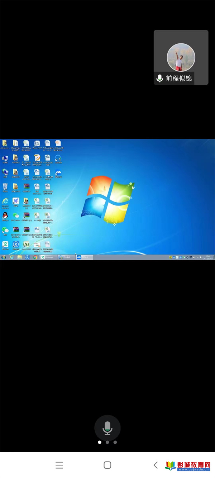Open the Excel 2007 desktop shortcut
This screenshot has width=215, height=478.
(26, 245)
